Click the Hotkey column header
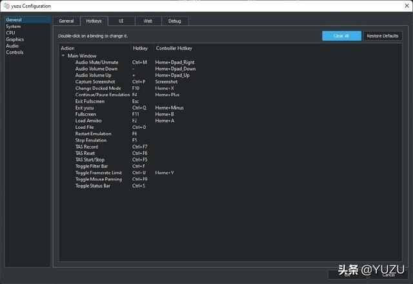This screenshot has height=284, width=413. tap(142, 48)
